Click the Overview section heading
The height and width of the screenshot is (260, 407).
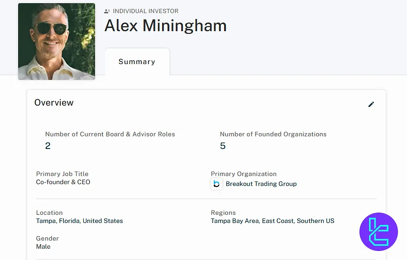(x=54, y=102)
